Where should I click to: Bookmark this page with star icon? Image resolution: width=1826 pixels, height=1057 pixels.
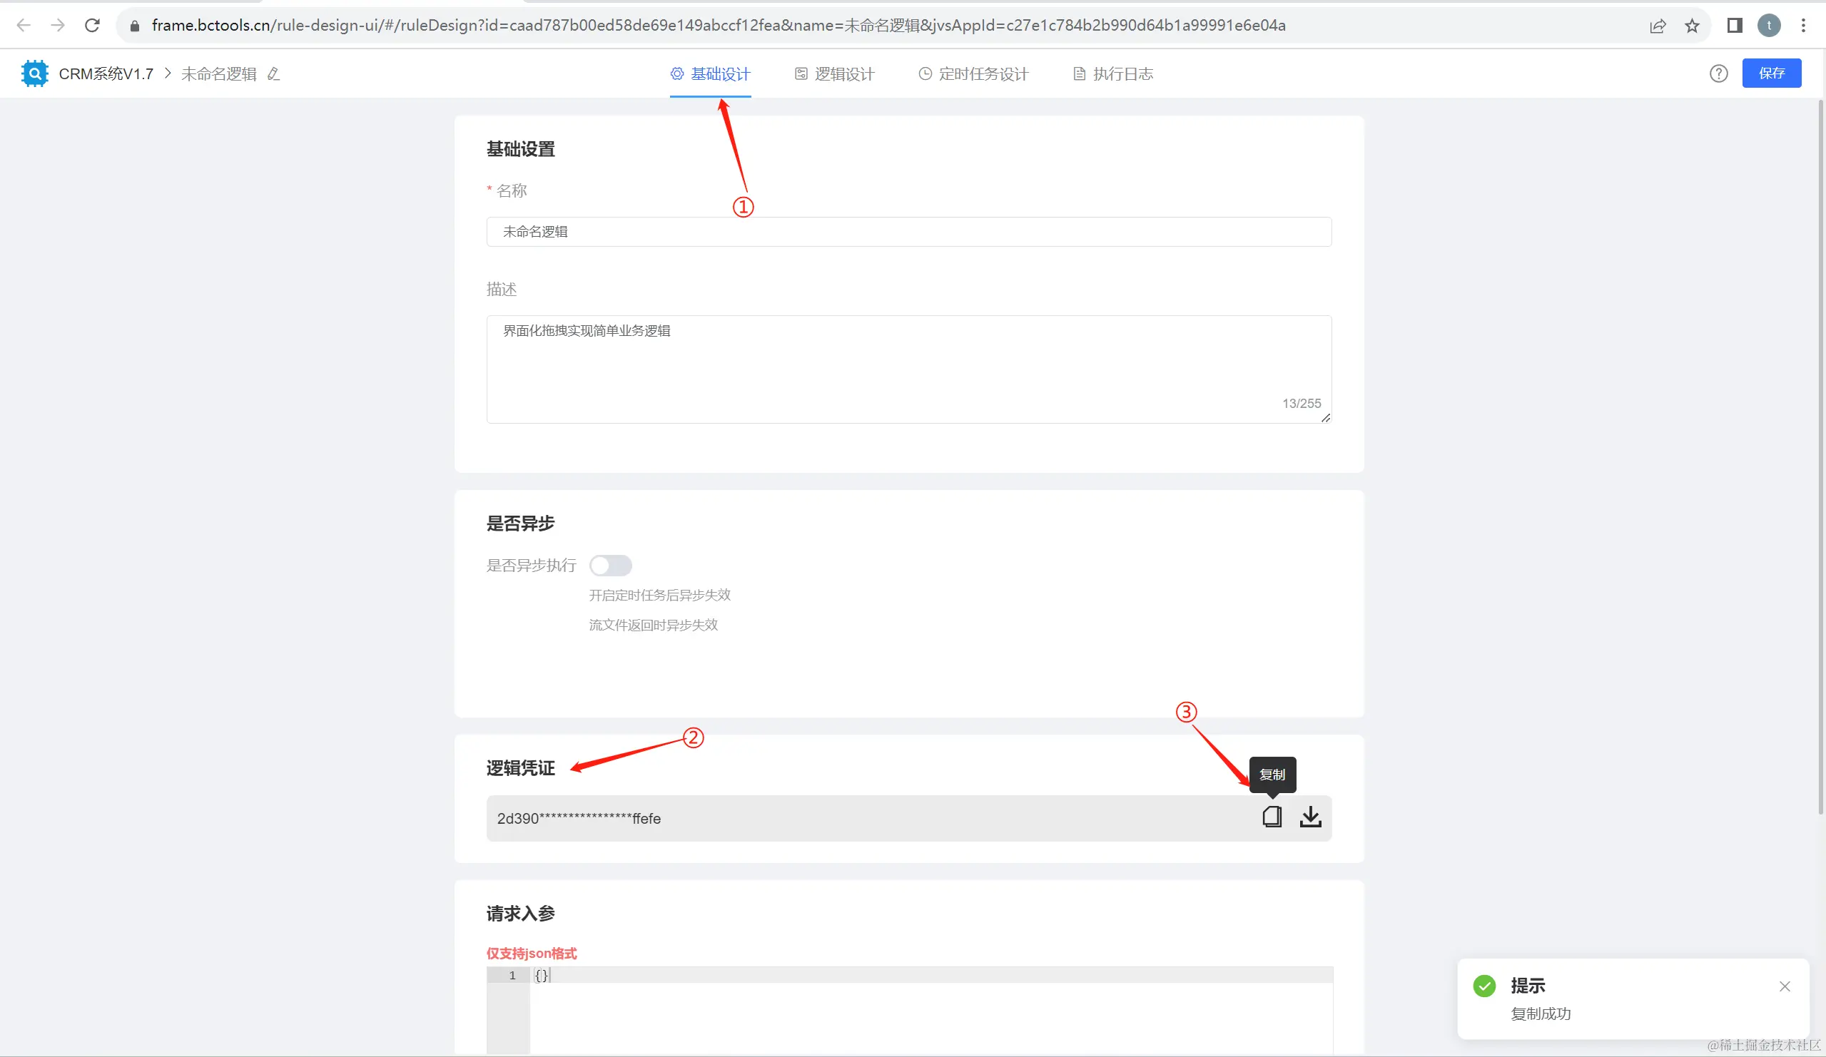[1692, 26]
